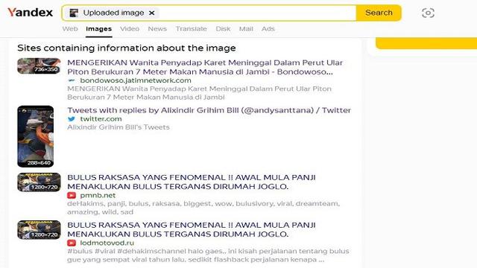The height and width of the screenshot is (268, 477).
Task: Click the Twitter bird icon
Action: tap(72, 119)
